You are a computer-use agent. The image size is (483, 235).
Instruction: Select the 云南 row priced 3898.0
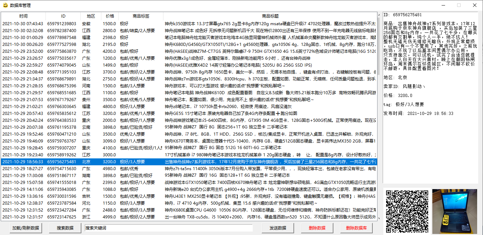189,127
